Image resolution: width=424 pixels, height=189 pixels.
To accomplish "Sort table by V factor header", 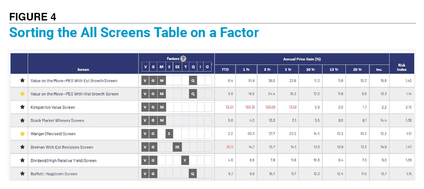I will (x=146, y=67).
